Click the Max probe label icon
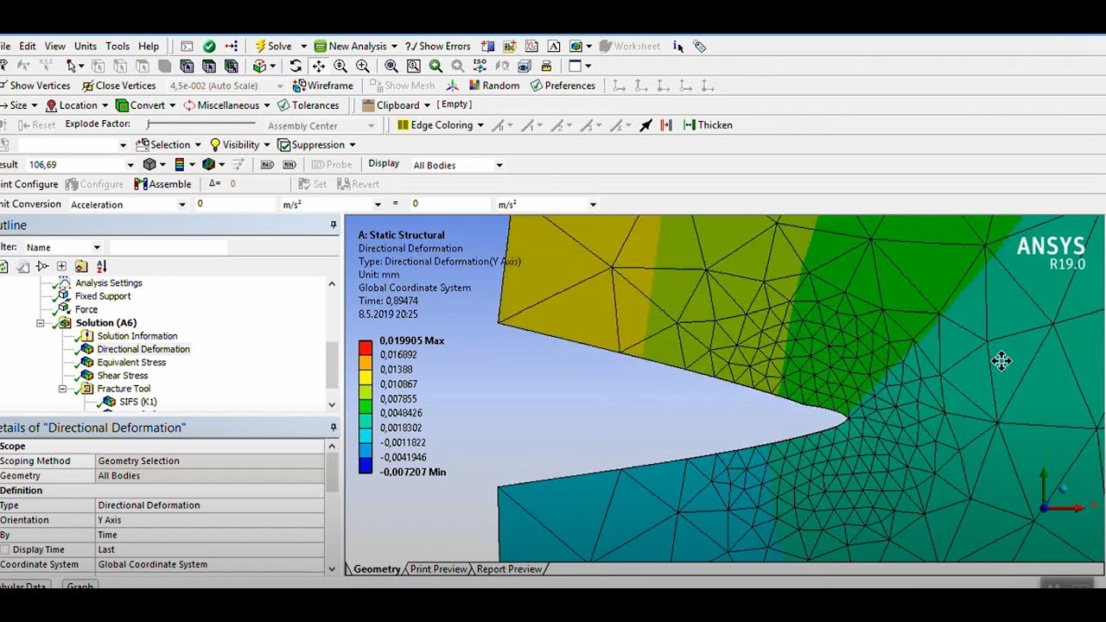Viewport: 1106px width, 622px height. pos(267,164)
